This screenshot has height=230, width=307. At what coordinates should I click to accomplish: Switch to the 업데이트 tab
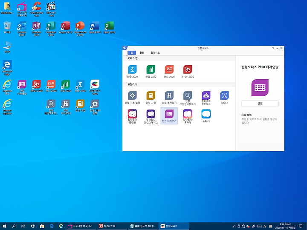click(x=155, y=53)
